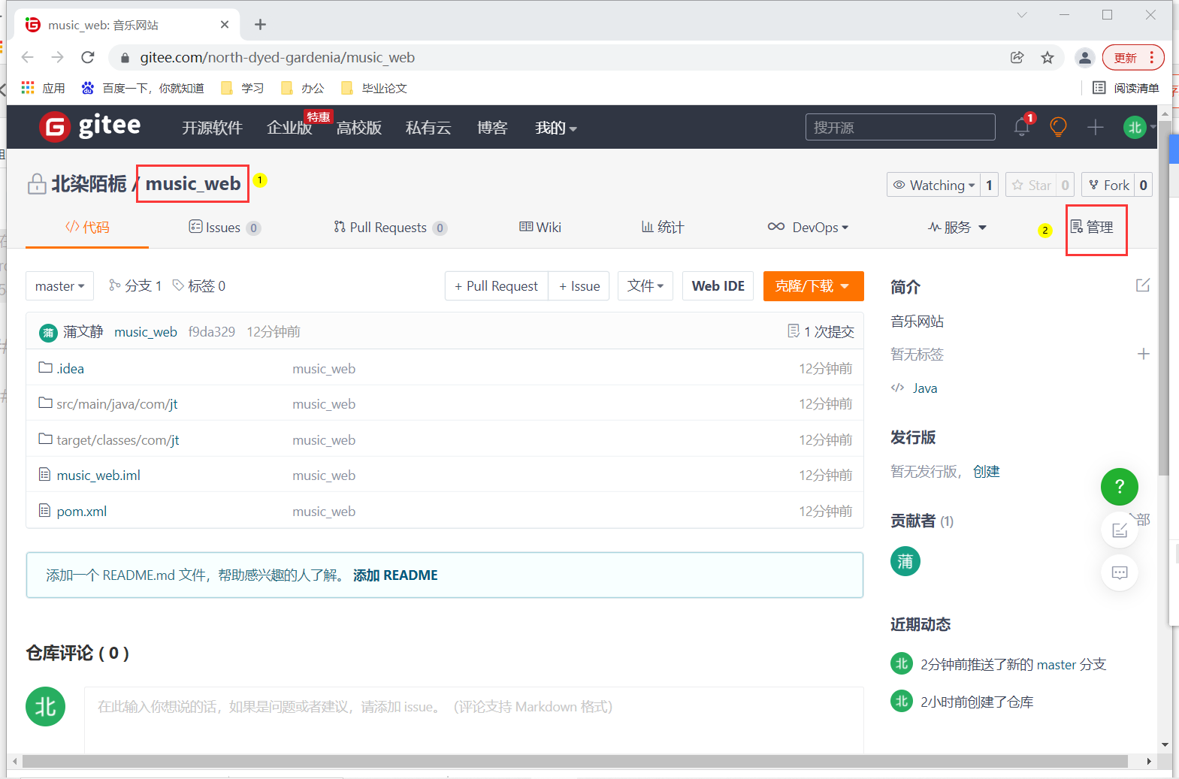Click the vertical page scrollbar
This screenshot has width=1179, height=779.
tap(1164, 297)
